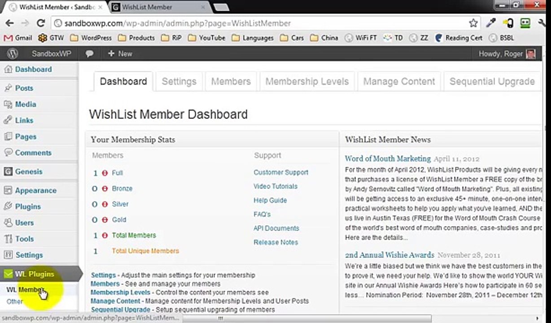This screenshot has height=323, width=551.
Task: Click the comments bubble in admin bar
Action: coord(89,54)
